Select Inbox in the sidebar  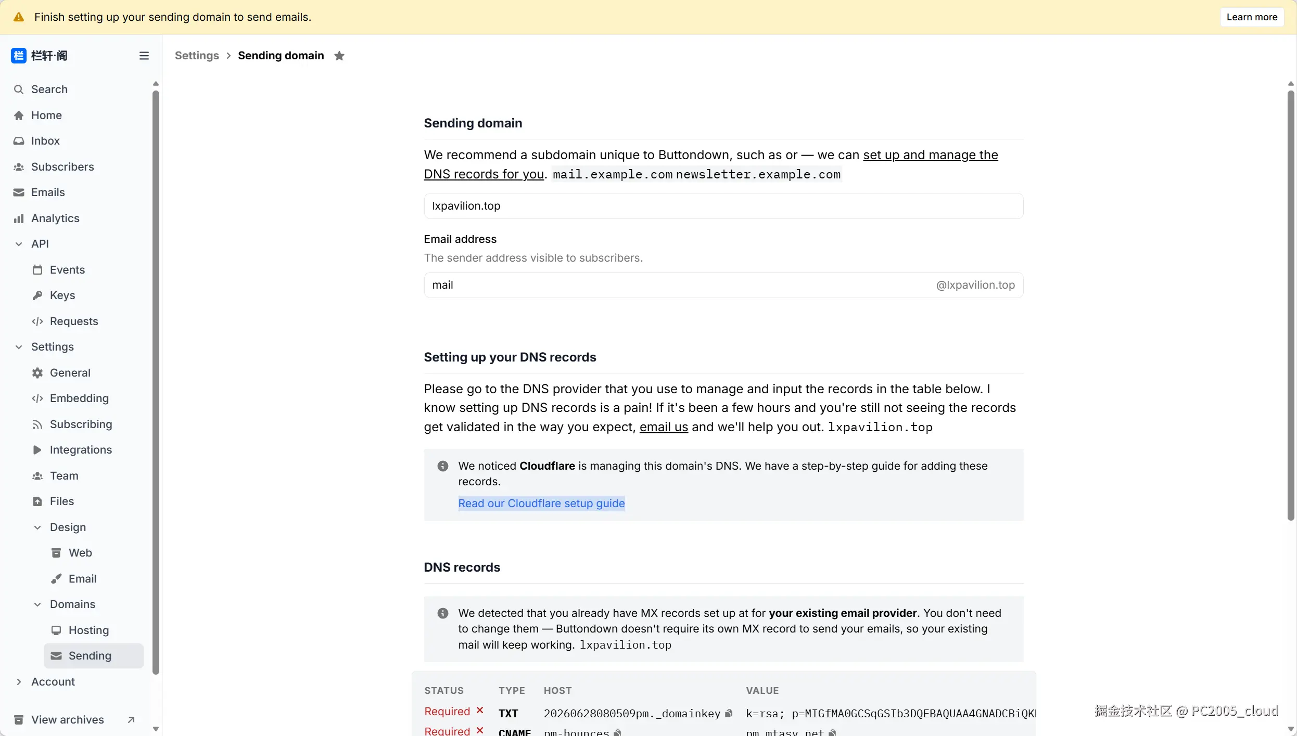pyautogui.click(x=45, y=141)
